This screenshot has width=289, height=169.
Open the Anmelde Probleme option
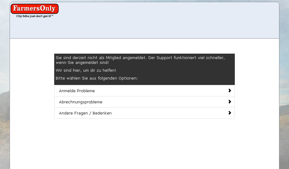[x=144, y=91]
